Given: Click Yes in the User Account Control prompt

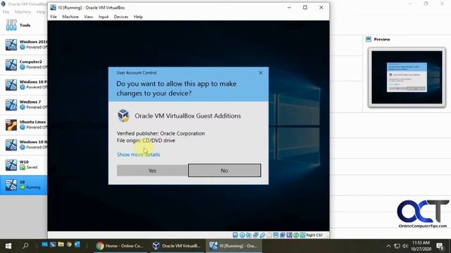Looking at the screenshot, I should tap(152, 171).
